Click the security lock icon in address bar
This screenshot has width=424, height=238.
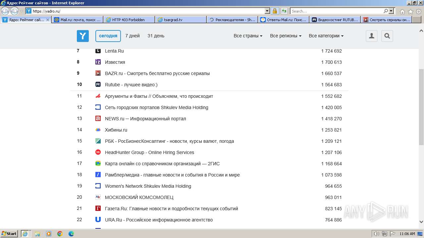(x=275, y=11)
